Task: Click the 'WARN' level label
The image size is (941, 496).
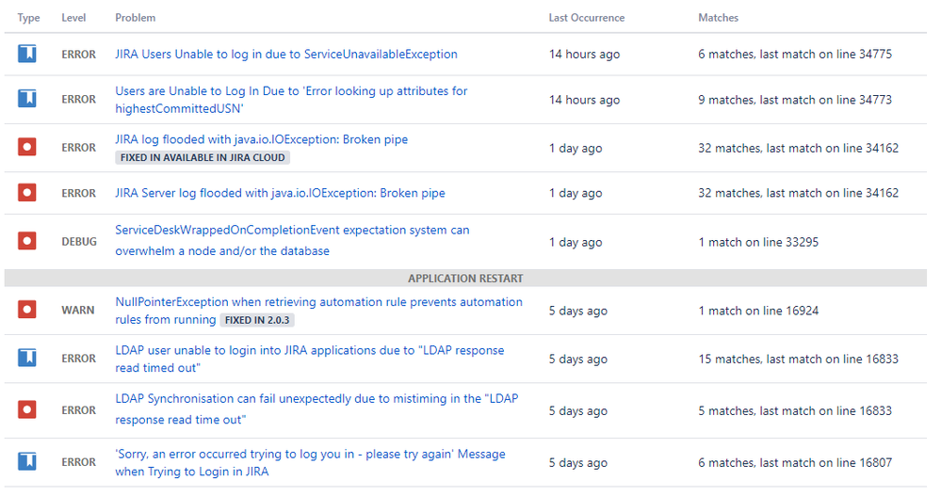Action: (78, 310)
